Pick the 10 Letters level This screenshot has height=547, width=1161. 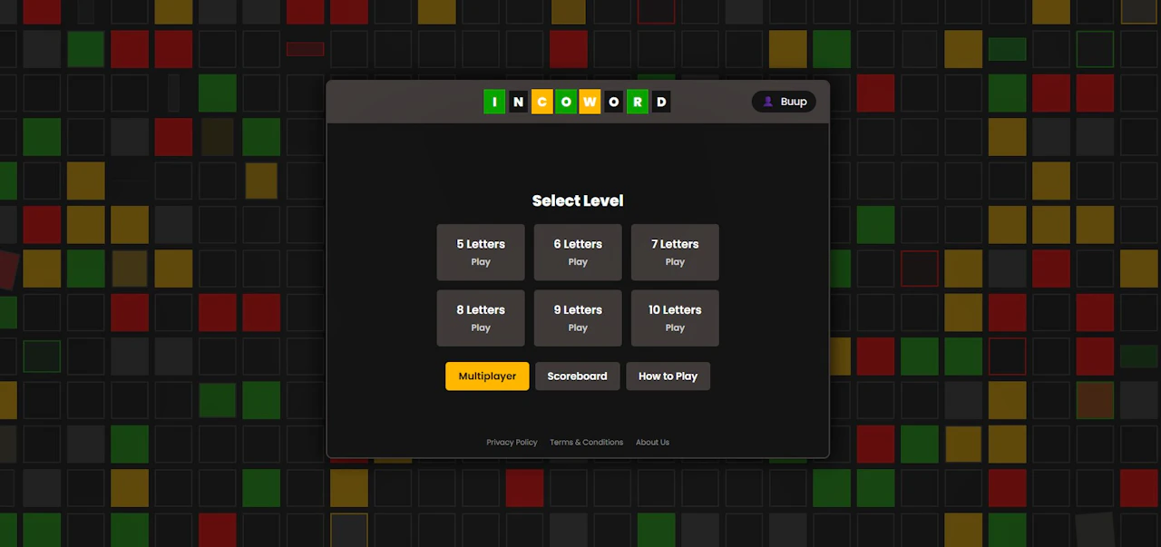pyautogui.click(x=675, y=318)
